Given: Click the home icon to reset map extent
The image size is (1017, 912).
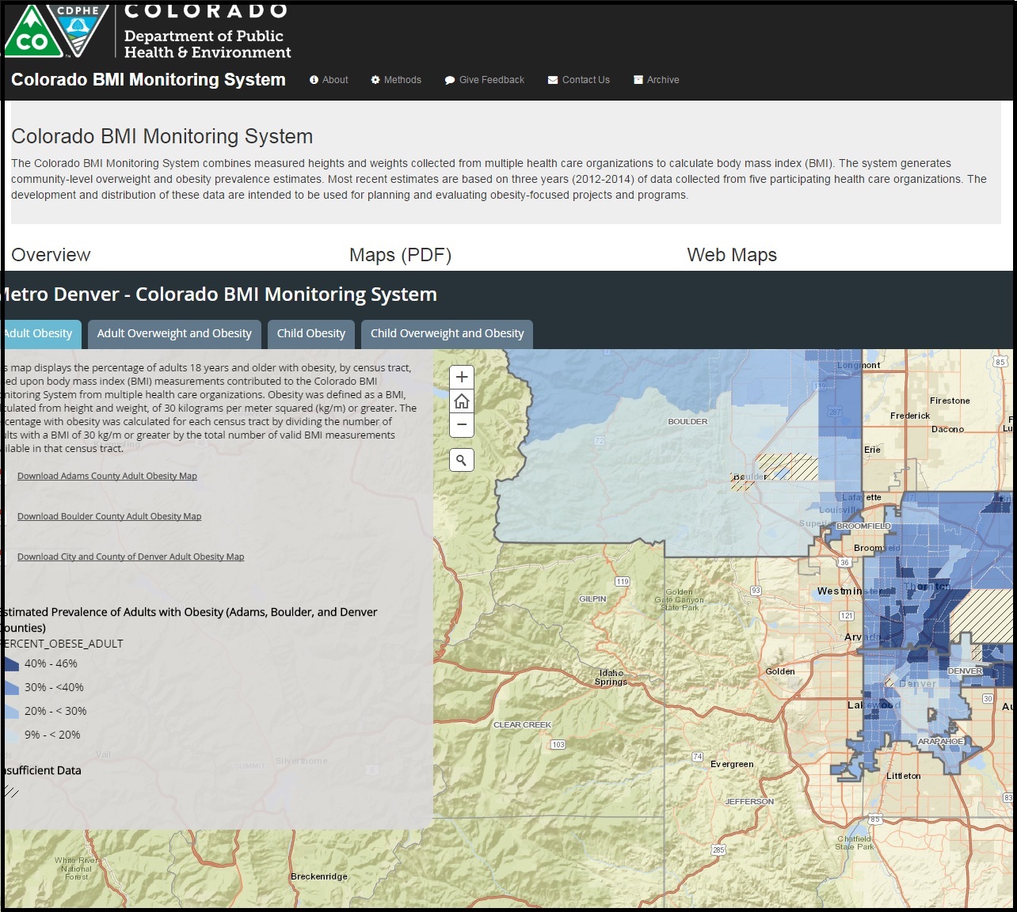Looking at the screenshot, I should pos(461,401).
